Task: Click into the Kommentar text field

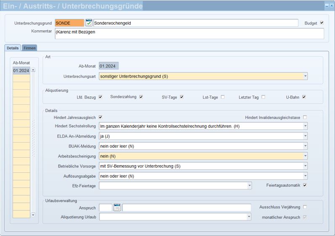Action: click(189, 34)
